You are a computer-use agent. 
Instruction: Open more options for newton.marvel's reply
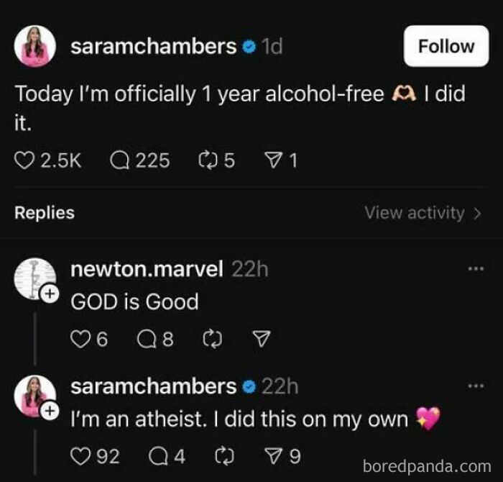click(476, 268)
